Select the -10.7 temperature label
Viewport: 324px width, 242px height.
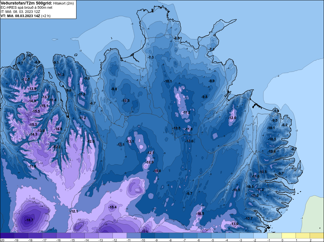(249, 218)
